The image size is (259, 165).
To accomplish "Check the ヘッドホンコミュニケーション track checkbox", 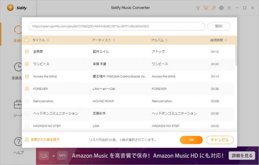I will pos(27,114).
